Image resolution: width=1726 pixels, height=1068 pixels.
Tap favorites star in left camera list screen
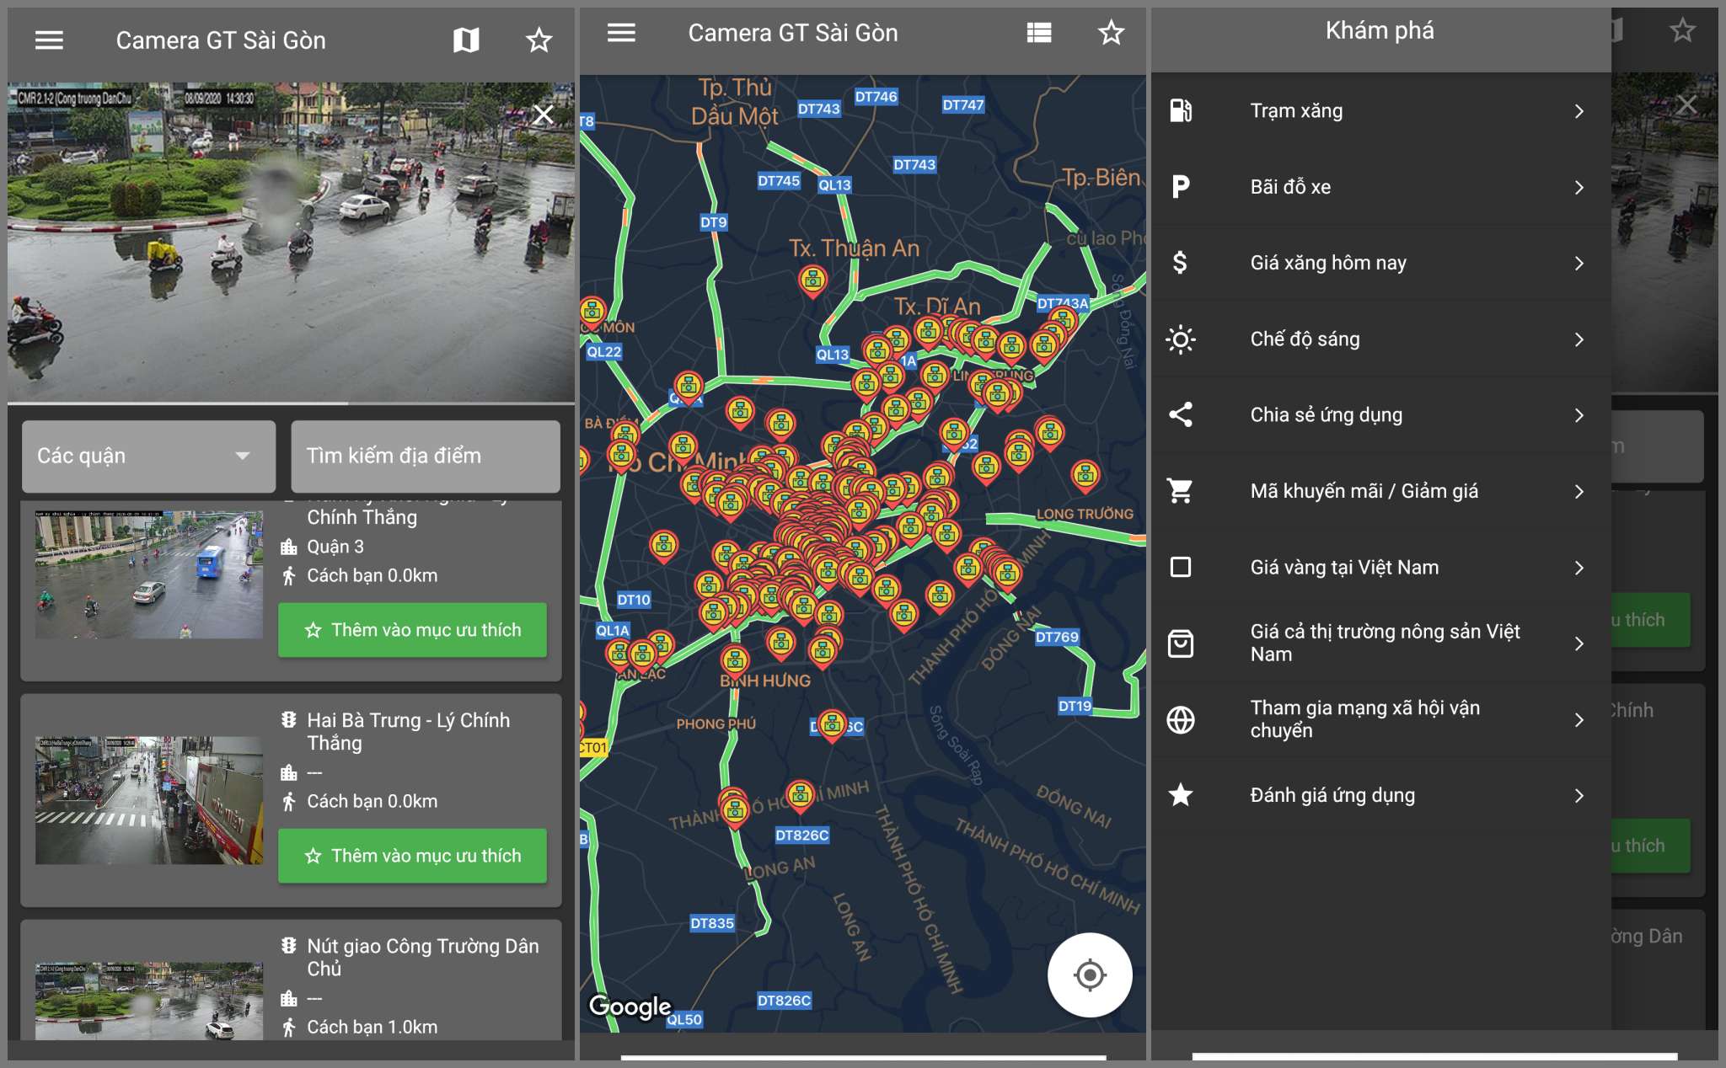[539, 40]
